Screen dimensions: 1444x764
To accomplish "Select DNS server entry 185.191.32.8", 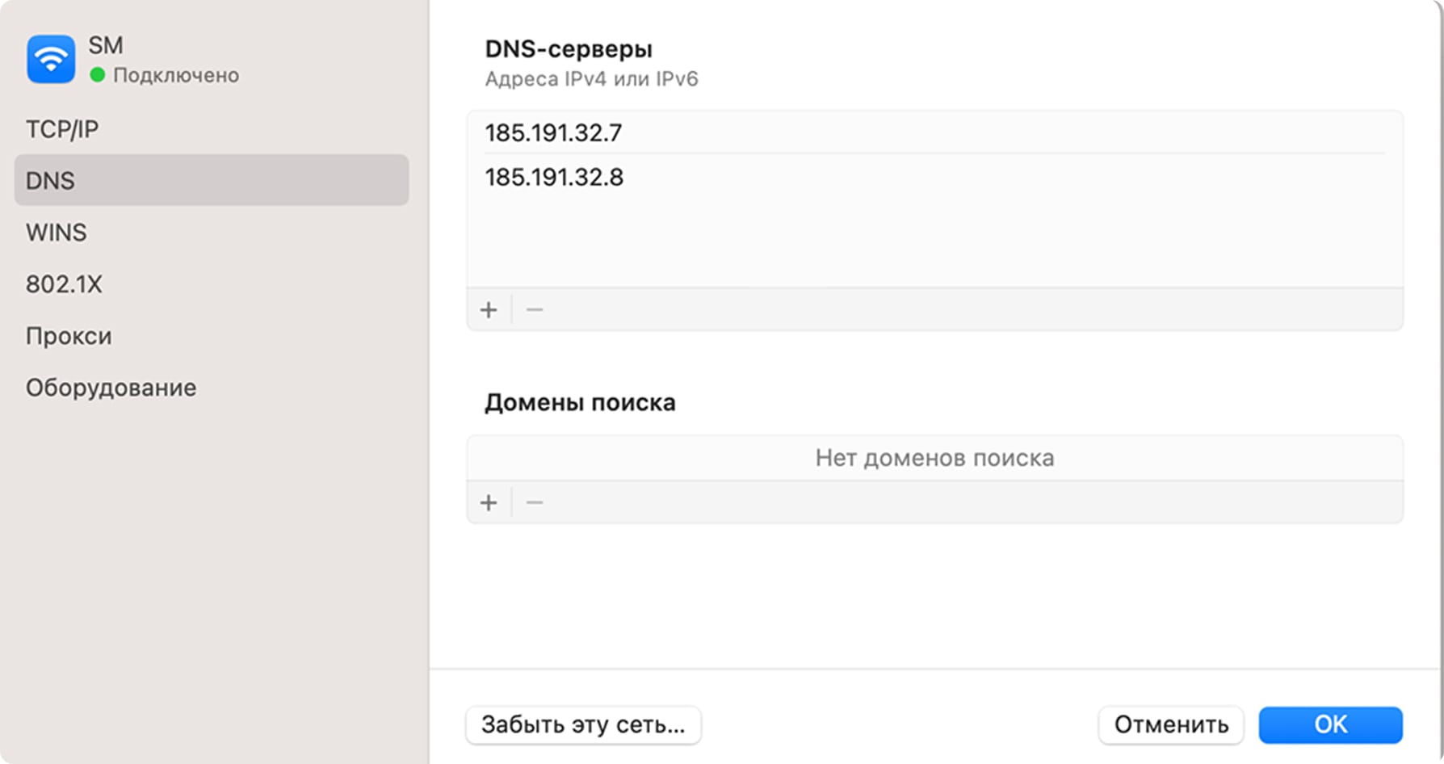I will click(555, 178).
